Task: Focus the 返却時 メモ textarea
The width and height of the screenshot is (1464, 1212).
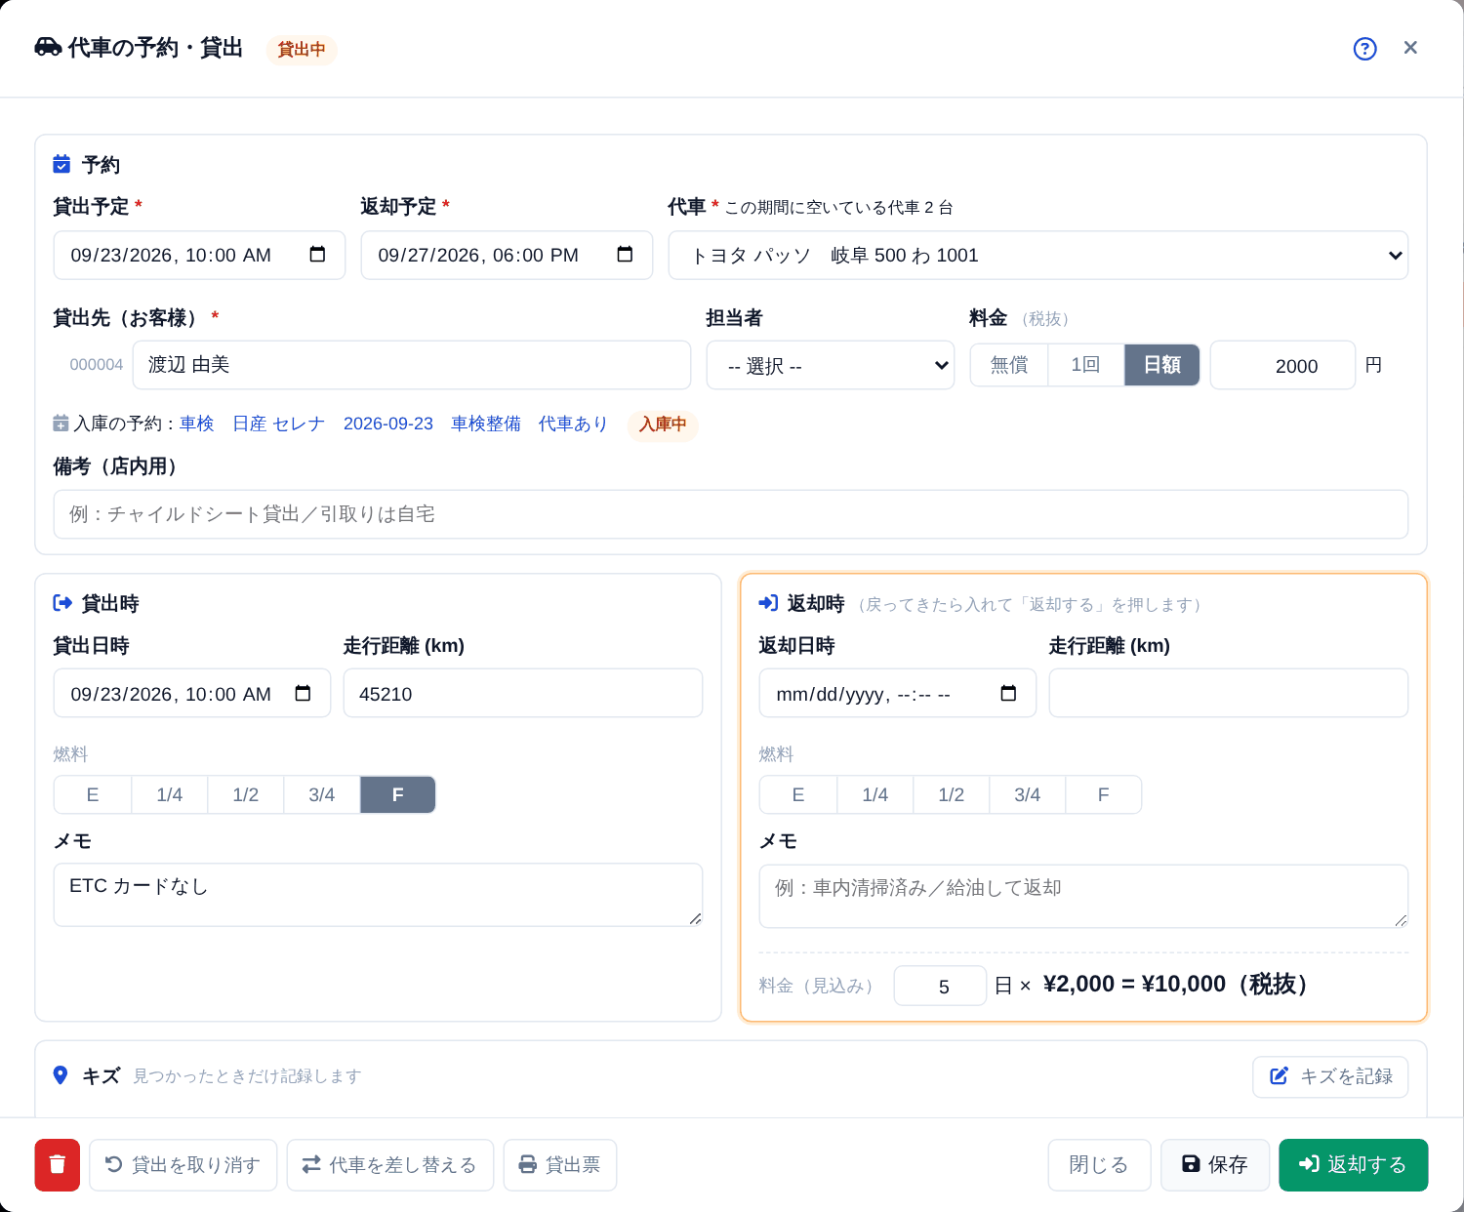Action: click(1084, 896)
